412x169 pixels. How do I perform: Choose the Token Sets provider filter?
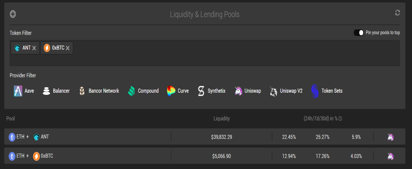pos(327,91)
